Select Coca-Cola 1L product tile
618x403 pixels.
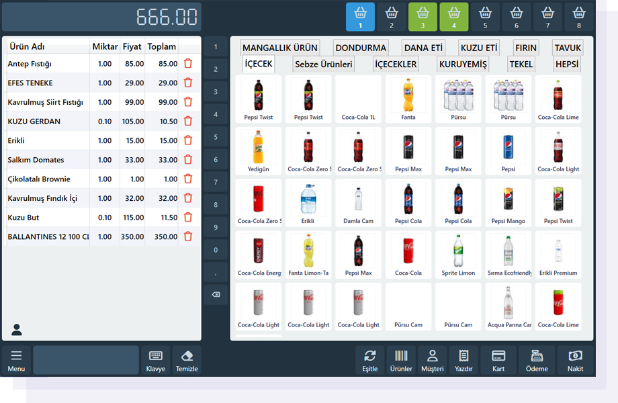point(358,99)
